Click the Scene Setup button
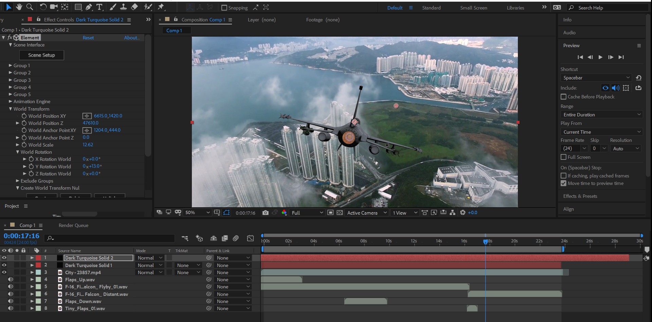 tap(41, 55)
